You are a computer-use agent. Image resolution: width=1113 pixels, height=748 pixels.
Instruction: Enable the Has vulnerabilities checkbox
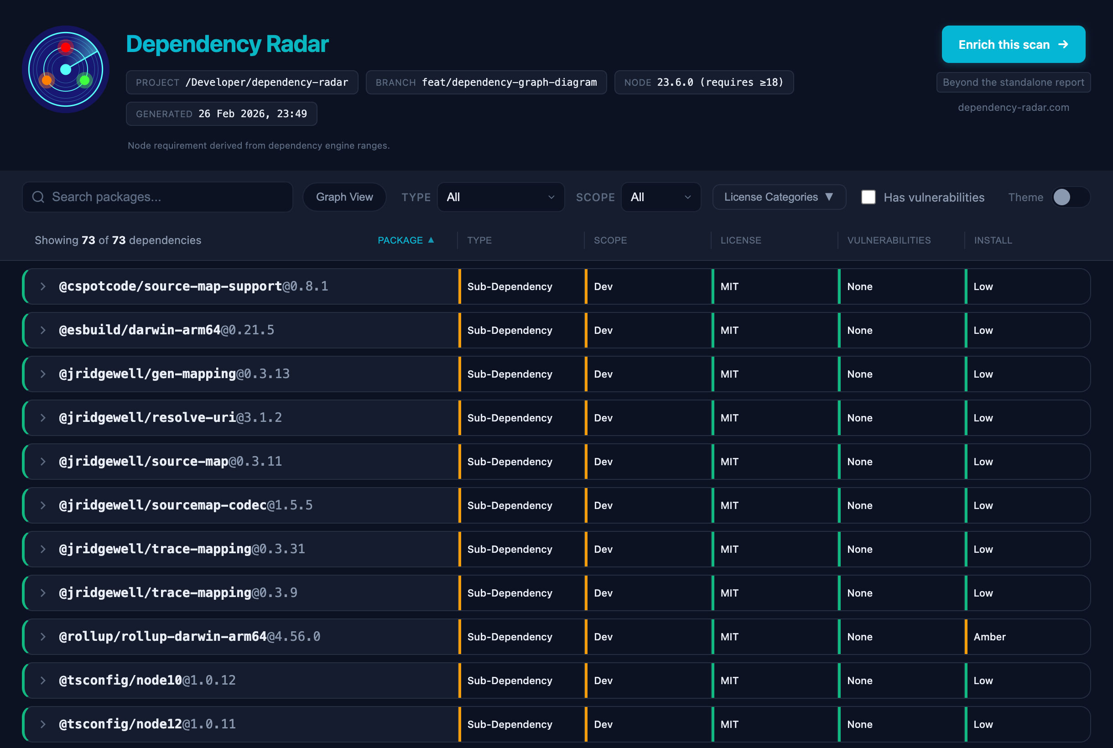(x=868, y=197)
